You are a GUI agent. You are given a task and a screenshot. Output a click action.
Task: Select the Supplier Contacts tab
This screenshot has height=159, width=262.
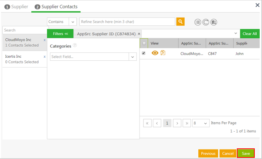(56, 7)
